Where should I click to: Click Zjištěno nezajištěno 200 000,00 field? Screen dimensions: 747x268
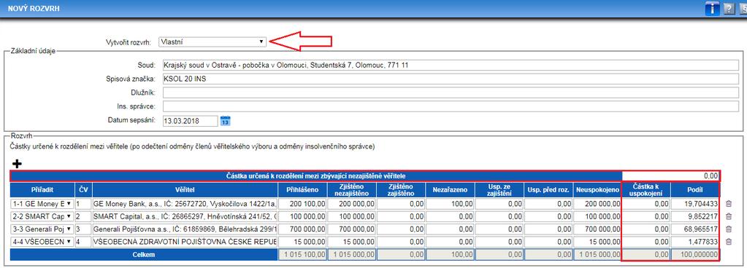point(351,203)
